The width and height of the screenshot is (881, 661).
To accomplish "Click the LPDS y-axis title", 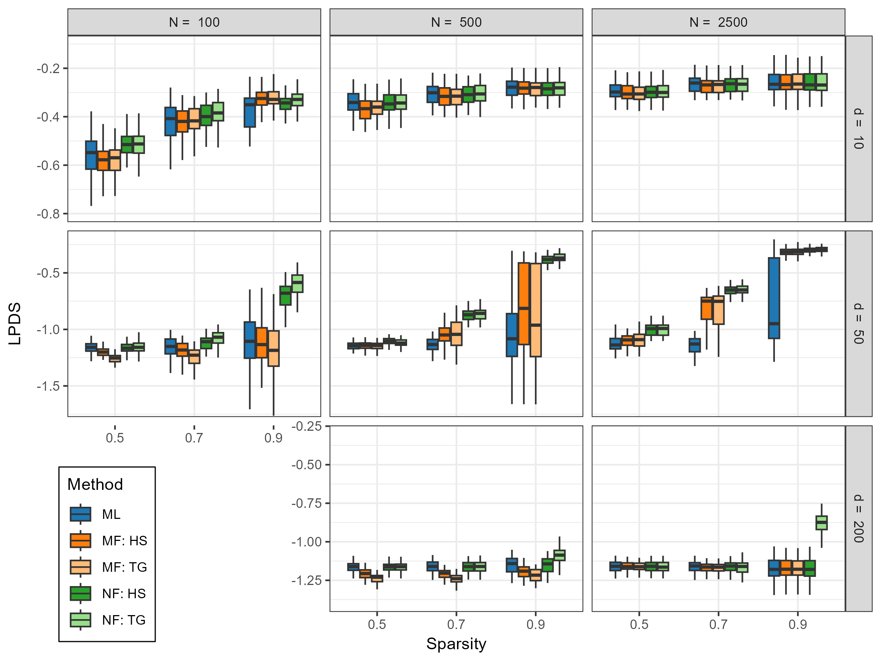I will [15, 324].
